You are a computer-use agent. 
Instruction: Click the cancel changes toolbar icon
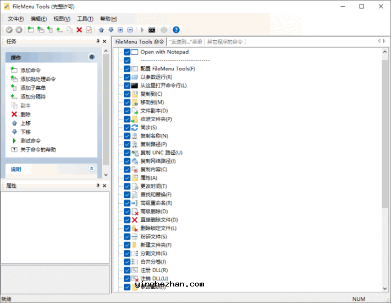19,30
